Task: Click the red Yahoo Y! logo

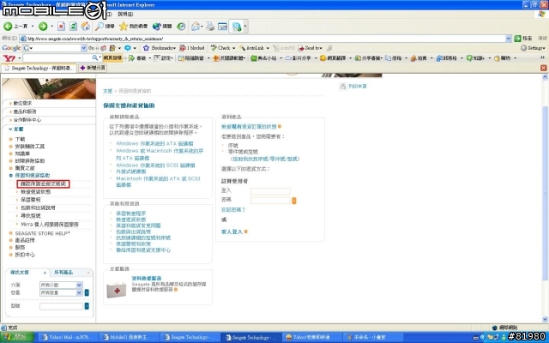Action: click(9, 58)
